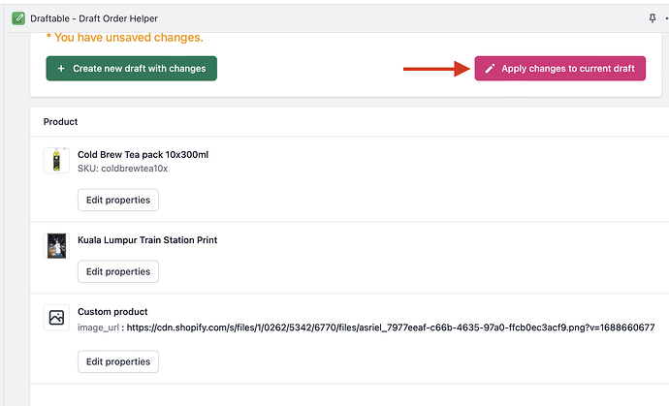Pin the Draftable app with the pin icon
Viewport: 669px width, 406px height.
click(652, 18)
